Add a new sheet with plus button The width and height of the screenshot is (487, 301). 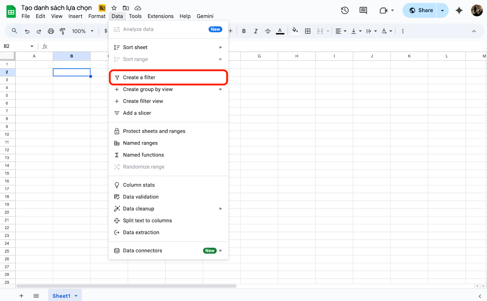21,296
